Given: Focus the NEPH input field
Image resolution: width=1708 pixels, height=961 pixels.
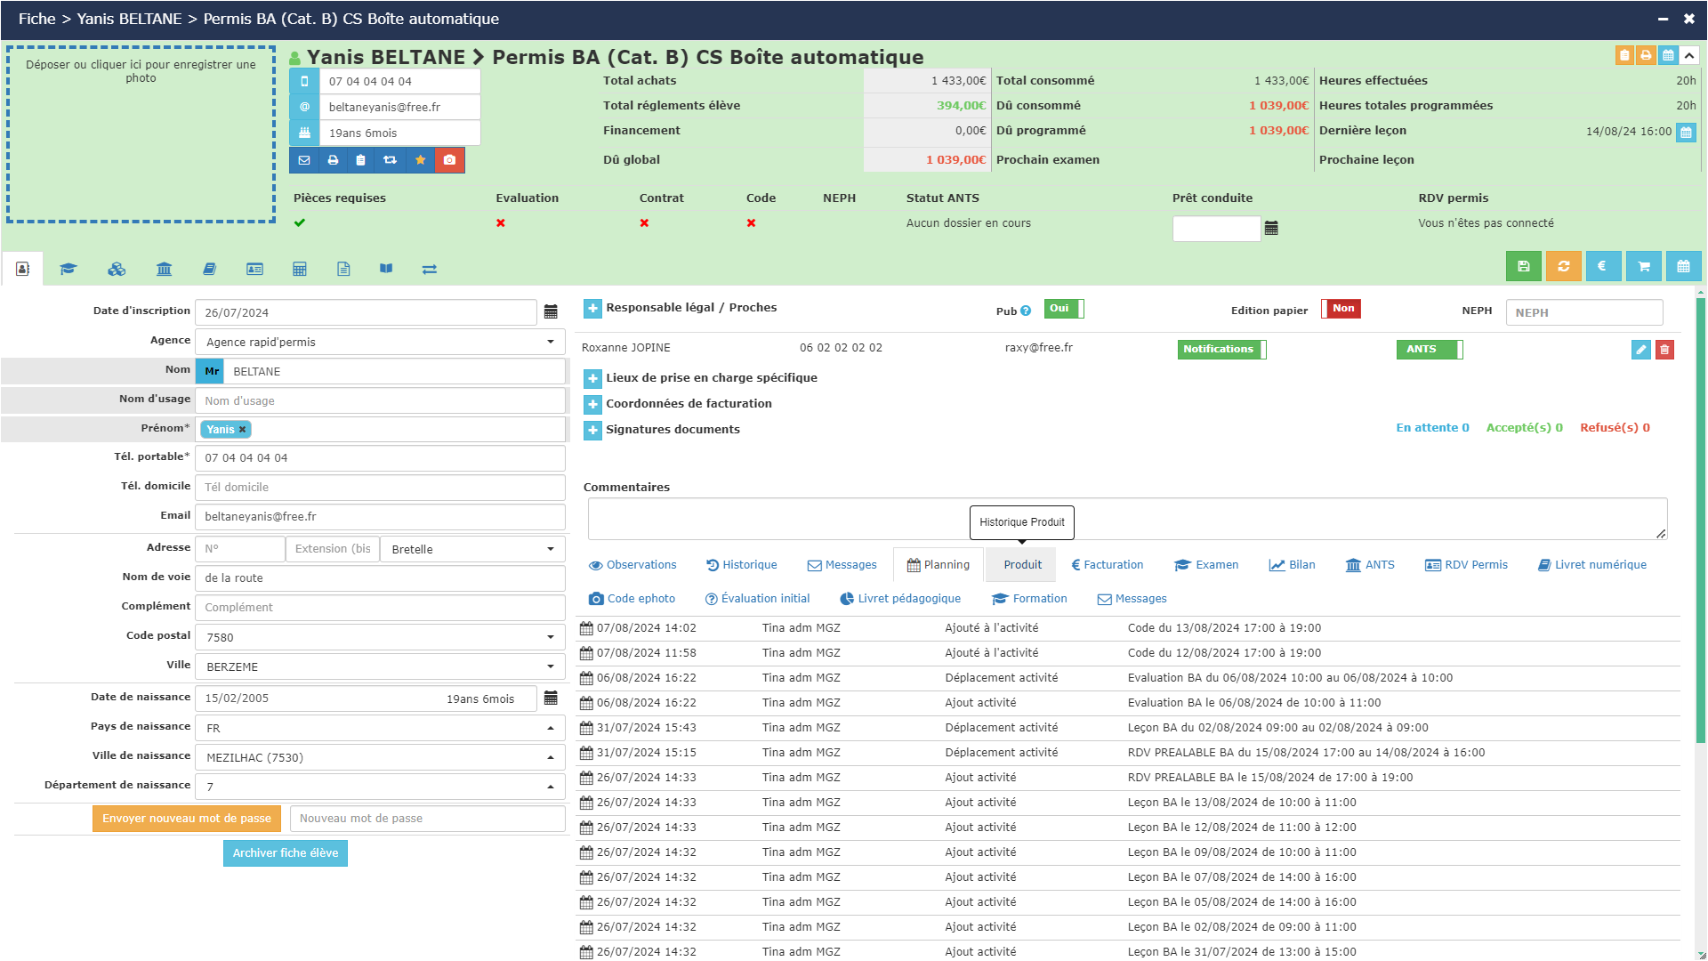Looking at the screenshot, I should (1583, 312).
